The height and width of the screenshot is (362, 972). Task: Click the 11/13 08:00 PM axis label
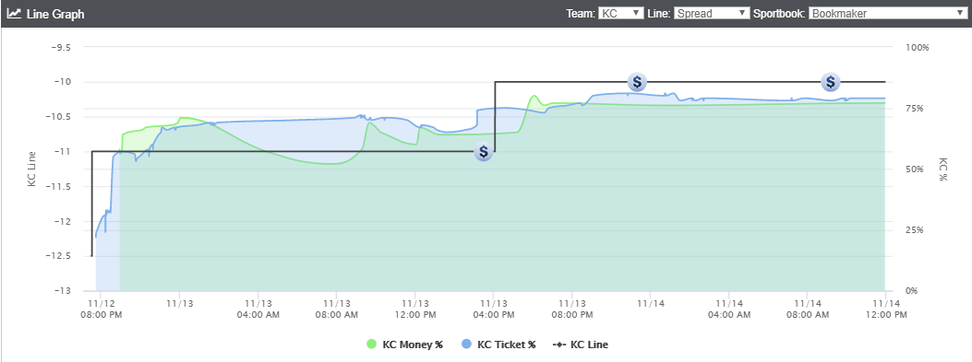click(x=571, y=309)
